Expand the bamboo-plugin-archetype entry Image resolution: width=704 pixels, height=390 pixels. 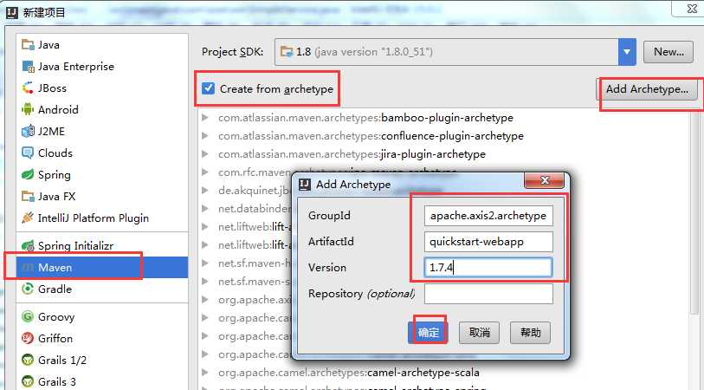pos(205,118)
